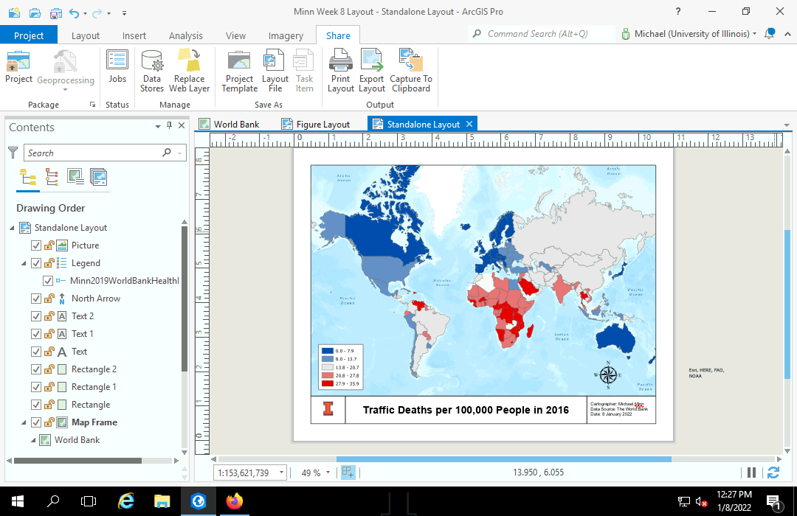
Task: Select the Rectangle element row
Action: click(91, 405)
